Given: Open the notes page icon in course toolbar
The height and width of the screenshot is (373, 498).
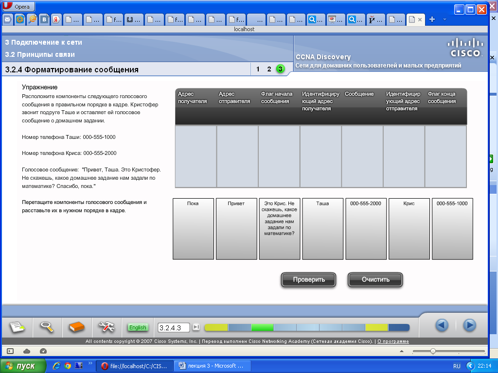Looking at the screenshot, I should click(x=17, y=327).
